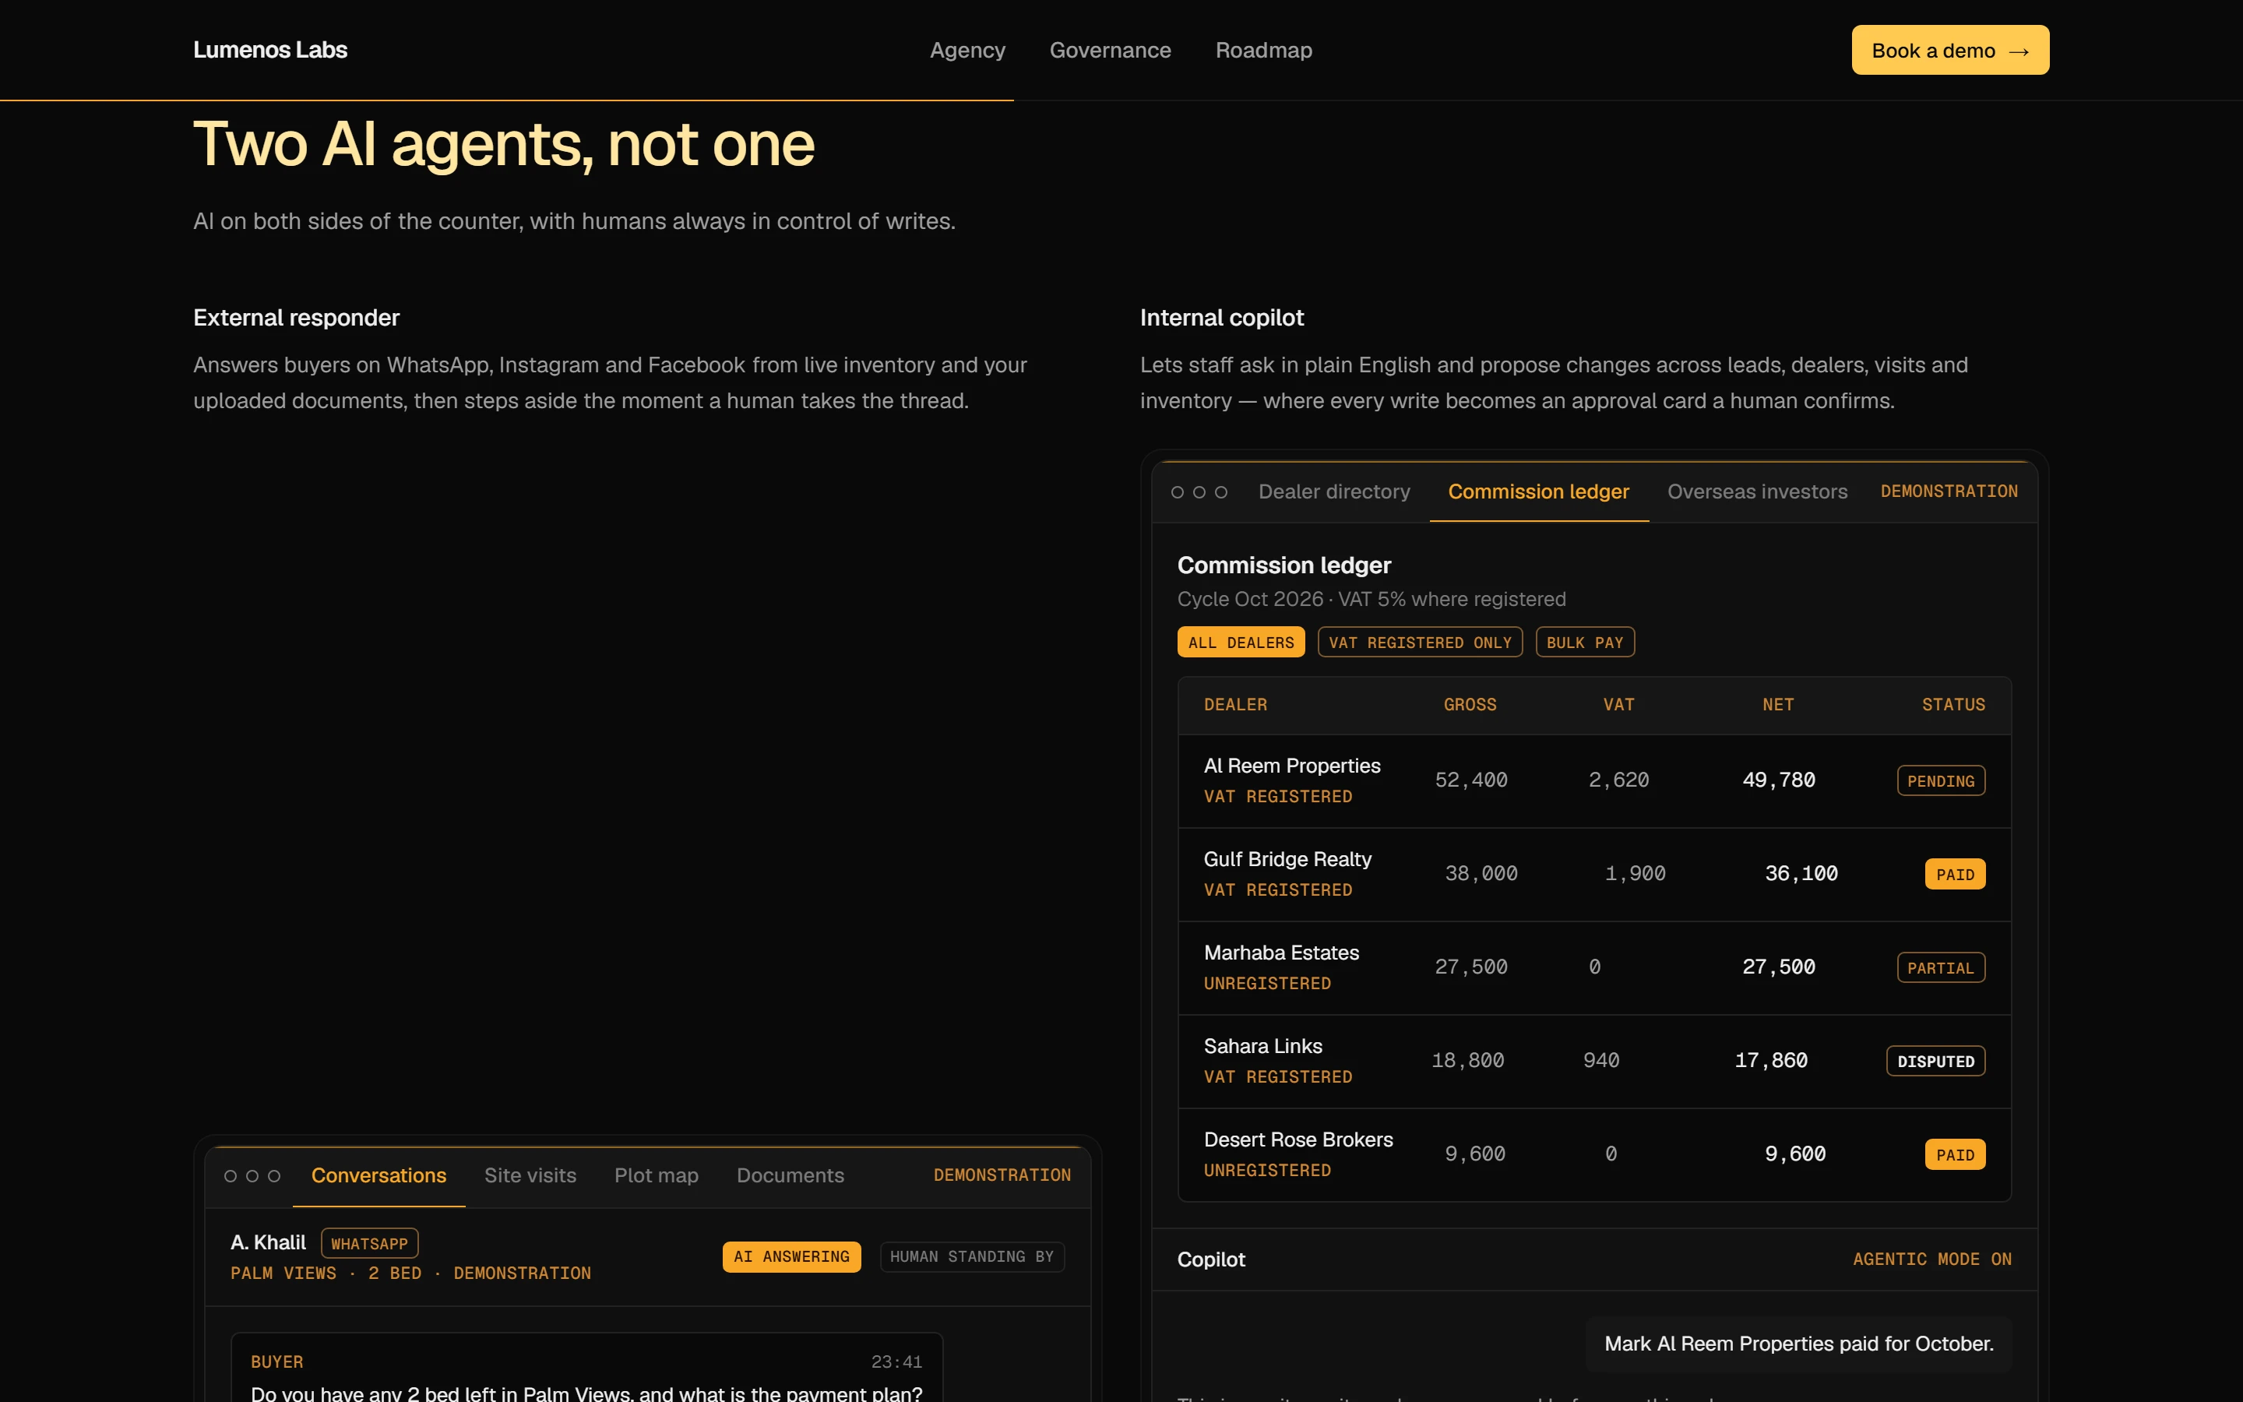Image resolution: width=2243 pixels, height=1402 pixels.
Task: Open the Governance nav link
Action: (x=1110, y=50)
